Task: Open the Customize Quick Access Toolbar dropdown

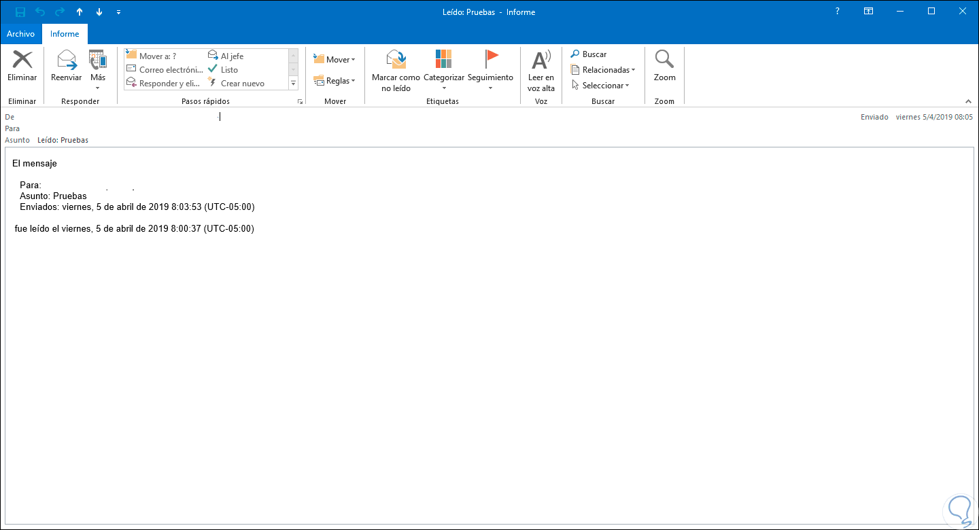Action: (x=119, y=12)
